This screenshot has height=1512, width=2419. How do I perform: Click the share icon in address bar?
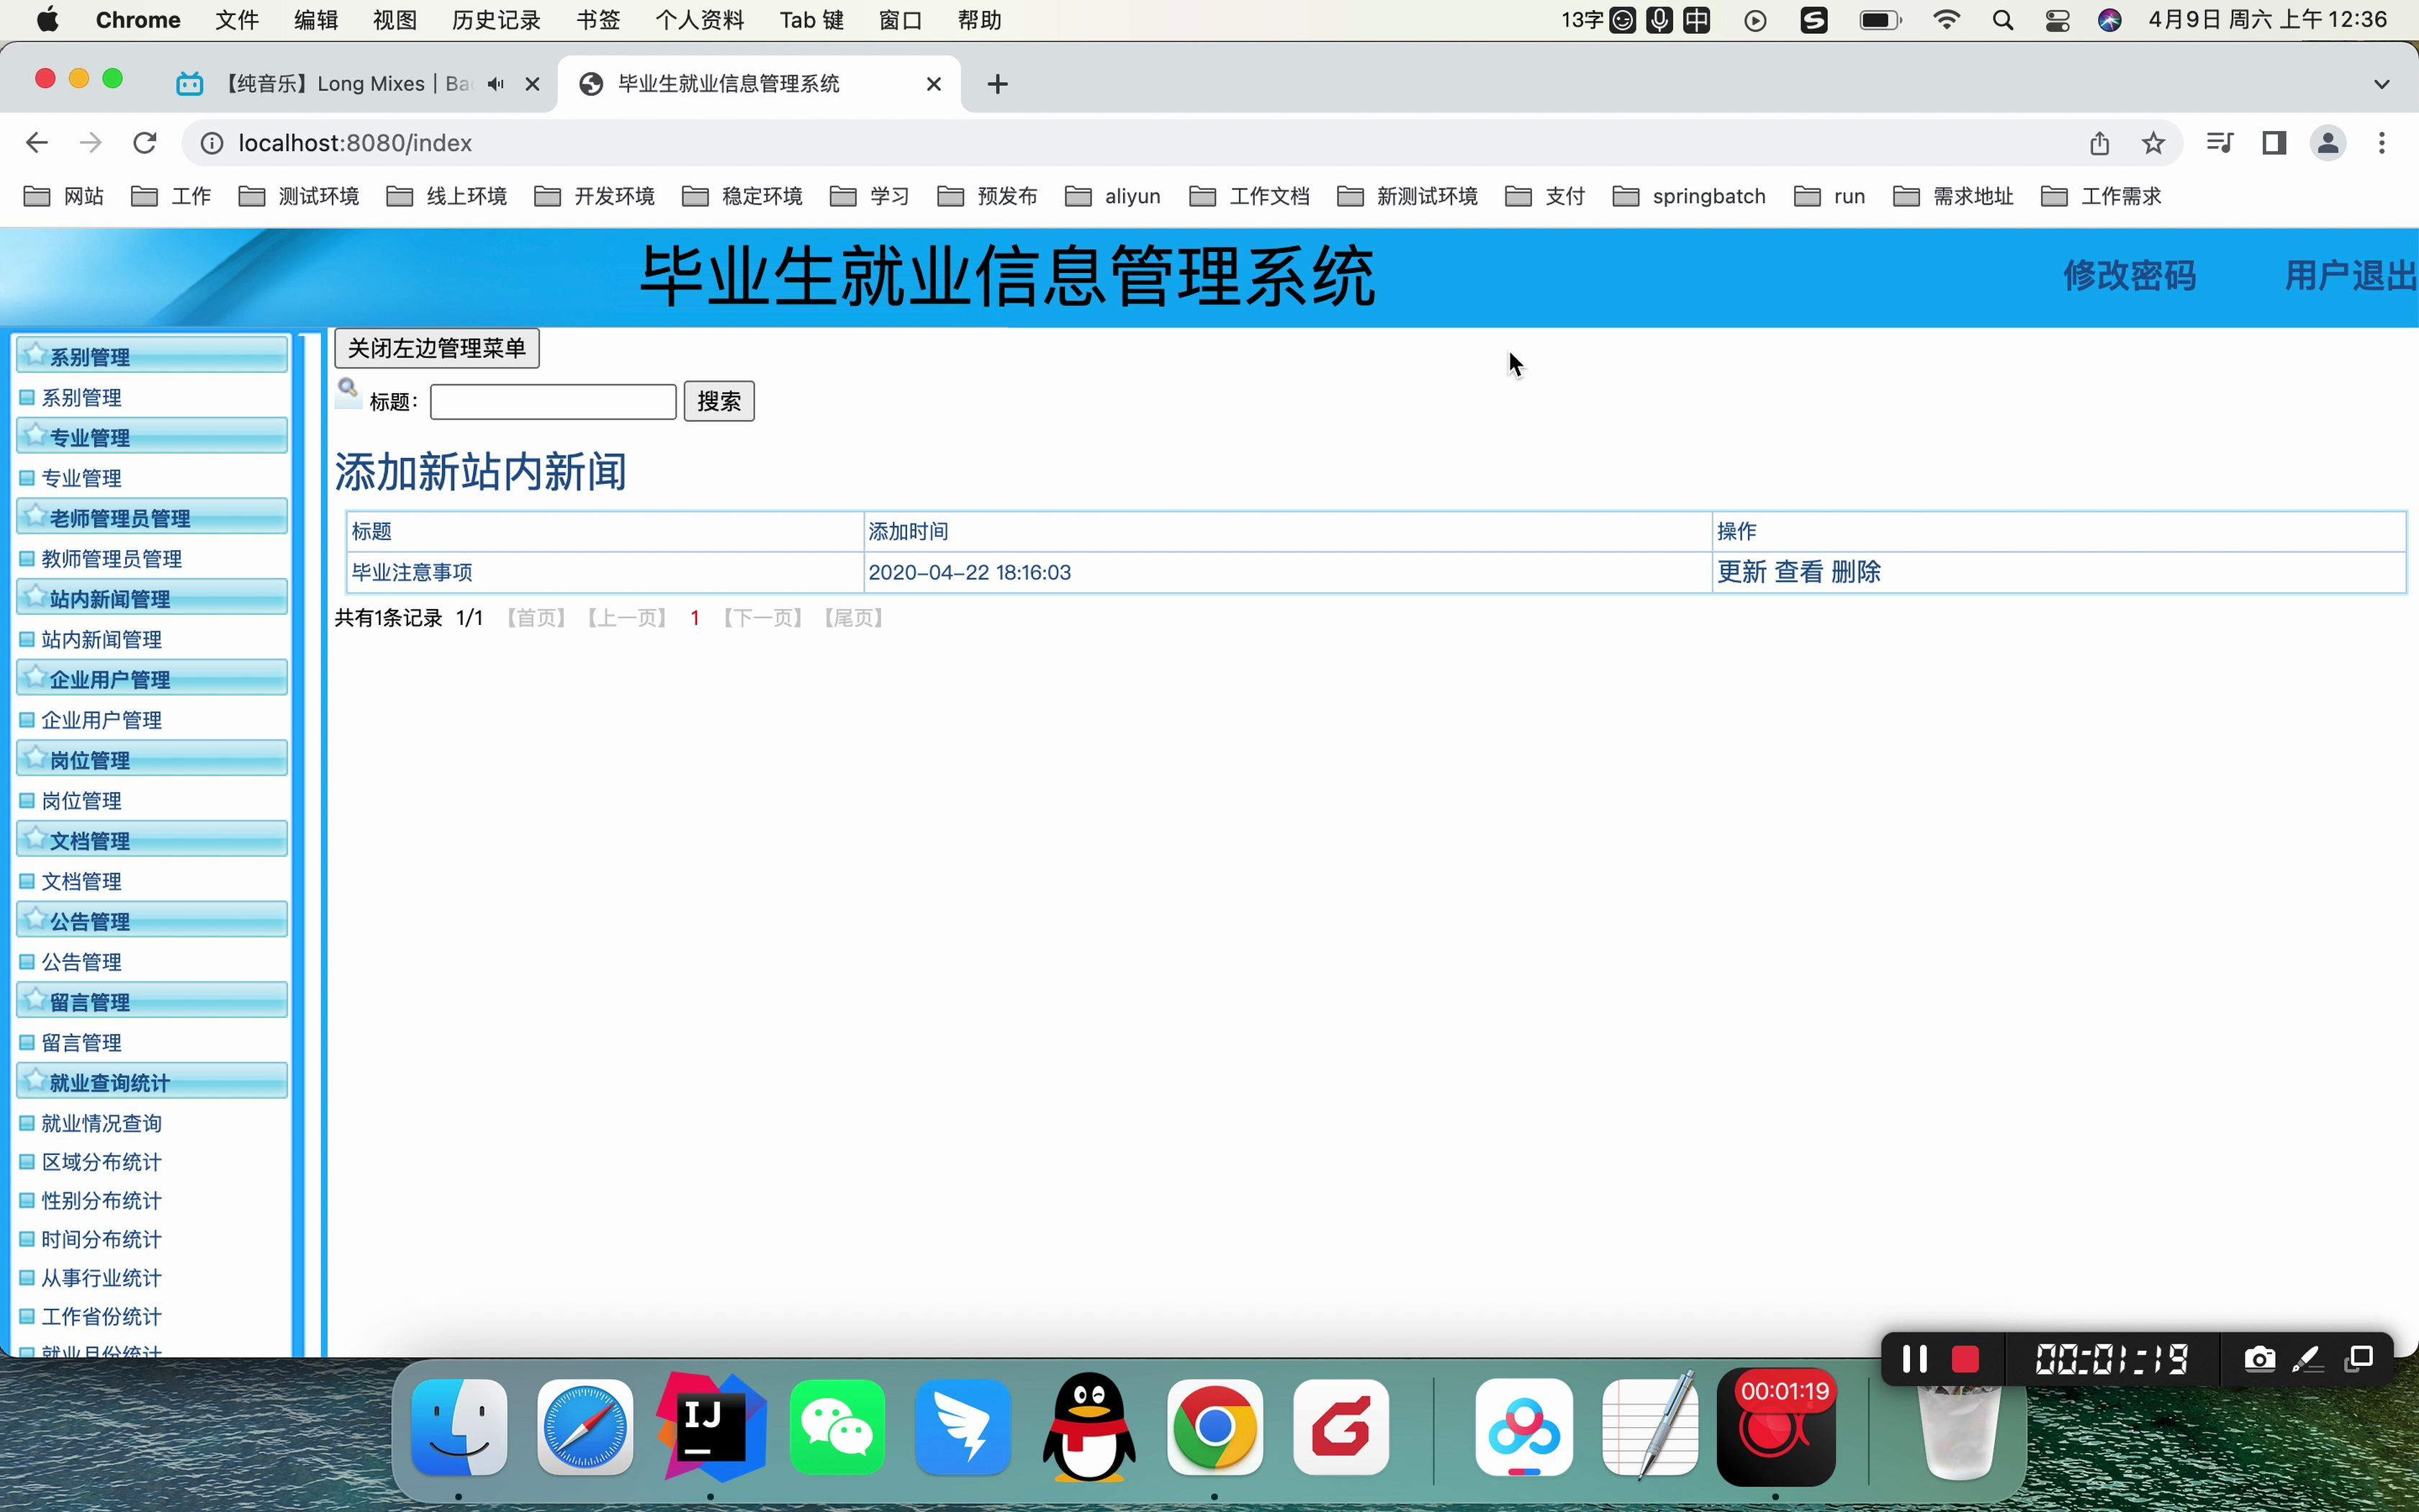(2099, 143)
